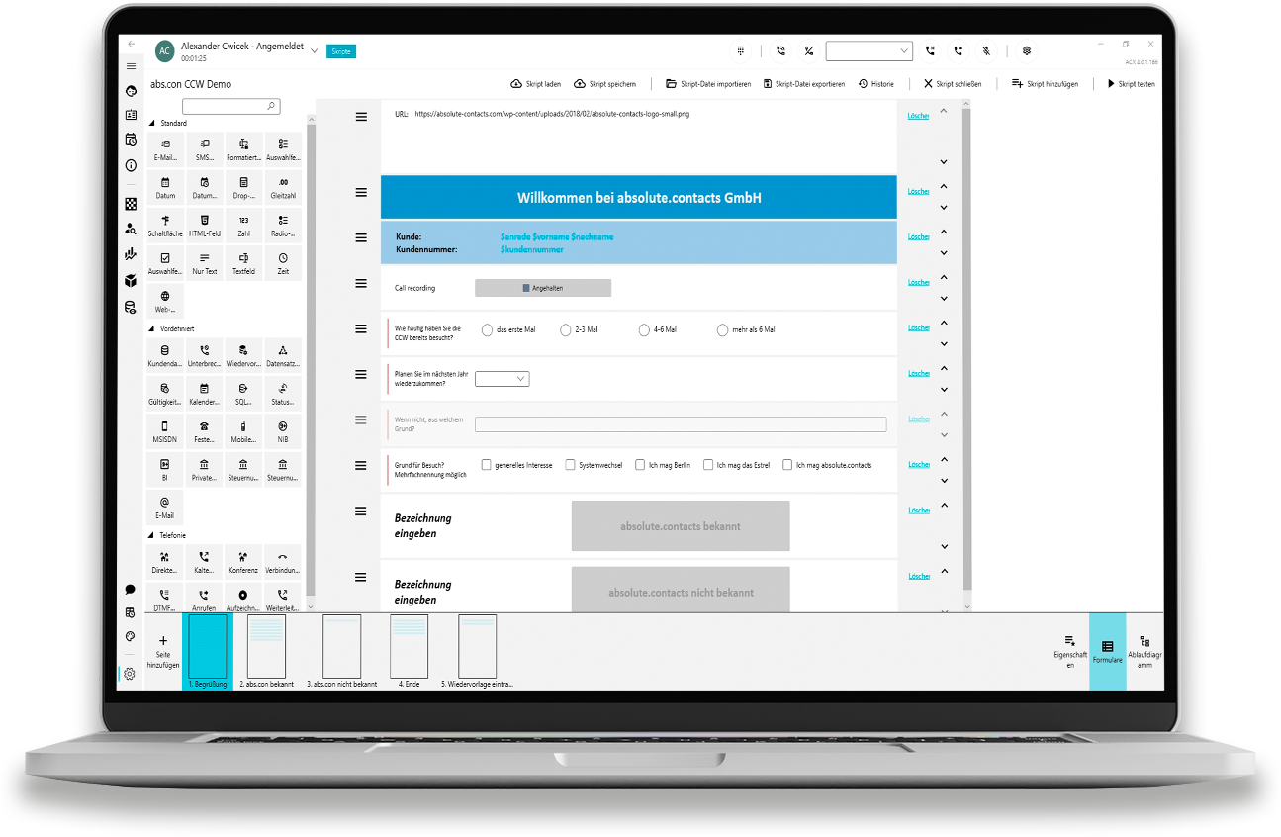Viewport: 1281px width, 837px height.
Task: Check the 'Ich mag das Estrel' box
Action: point(708,465)
